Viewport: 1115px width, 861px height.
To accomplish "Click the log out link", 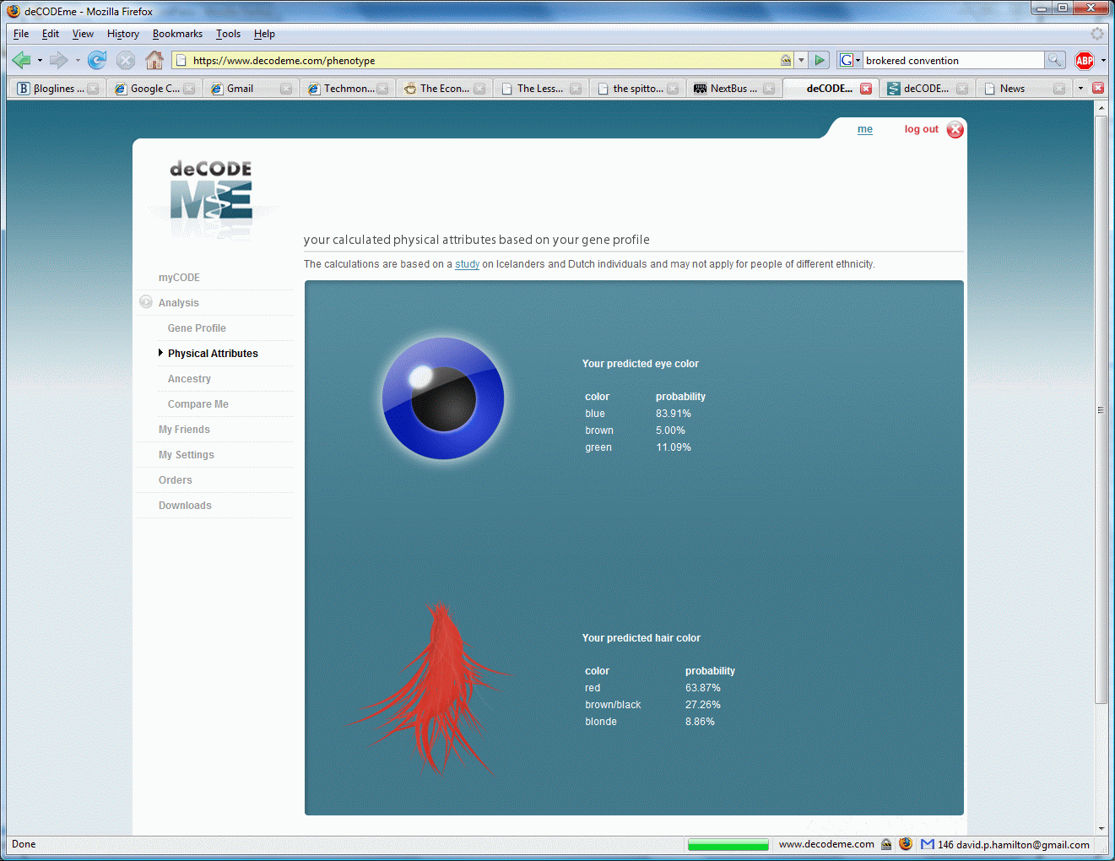I will 921,129.
